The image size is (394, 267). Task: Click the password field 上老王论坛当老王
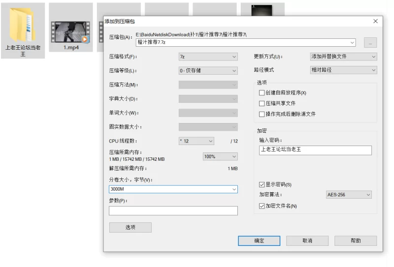click(x=315, y=150)
